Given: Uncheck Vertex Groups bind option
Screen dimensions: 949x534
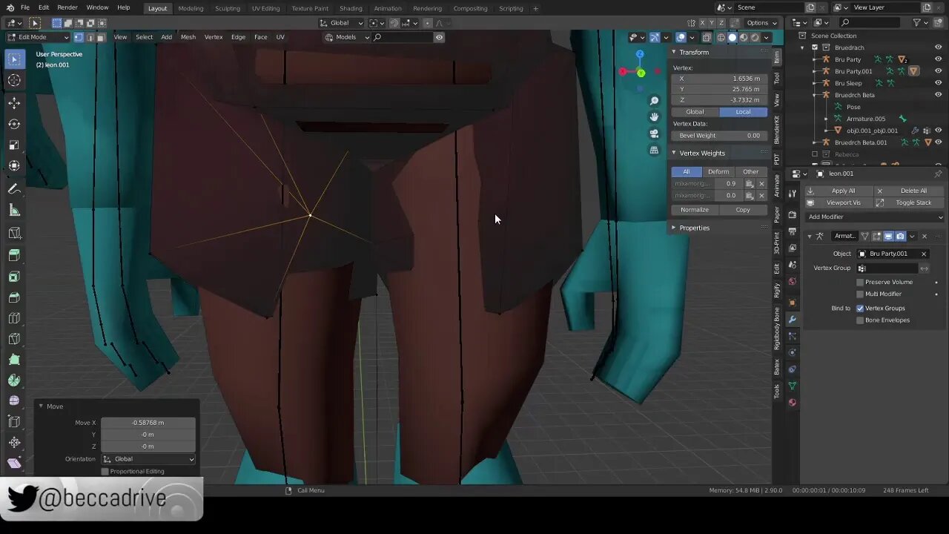Looking at the screenshot, I should coord(860,308).
